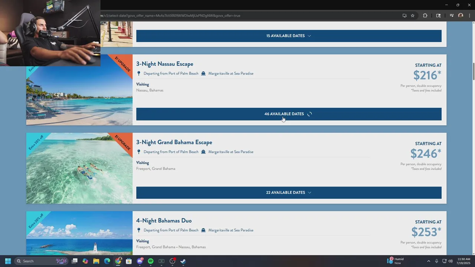Open Spotify from the taskbar
The height and width of the screenshot is (267, 475).
(151, 261)
